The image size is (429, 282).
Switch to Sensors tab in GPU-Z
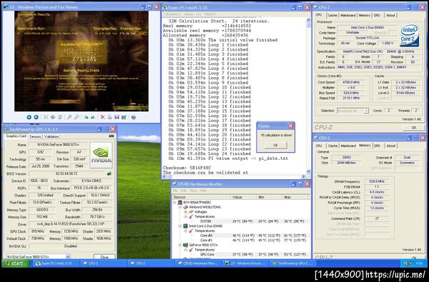click(35, 136)
